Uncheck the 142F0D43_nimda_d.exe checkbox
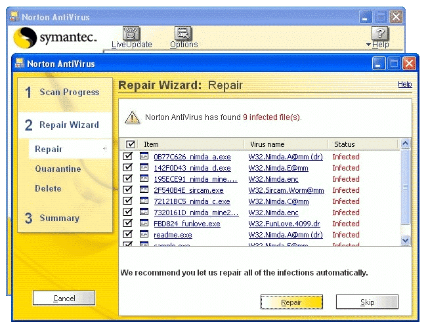This screenshot has height=326, width=428. coord(129,168)
